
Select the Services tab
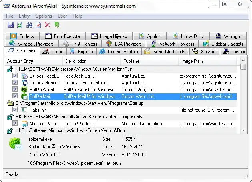[x=204, y=52]
